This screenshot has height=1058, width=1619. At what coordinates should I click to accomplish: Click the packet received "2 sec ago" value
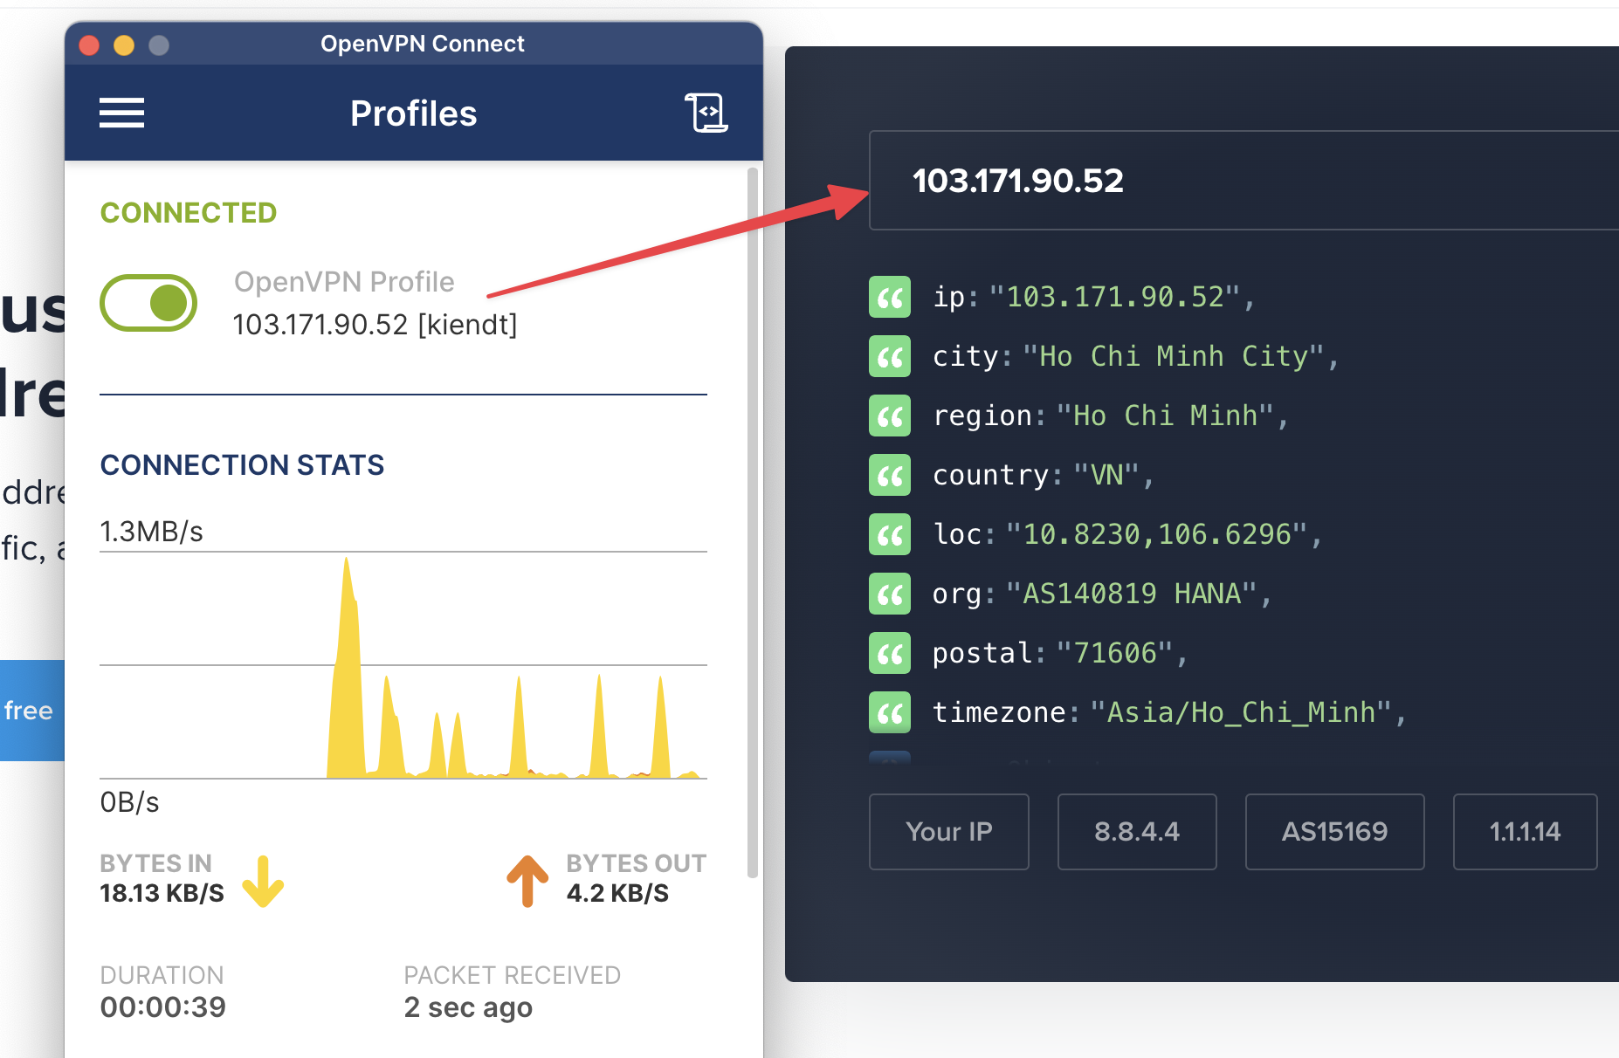[x=468, y=1007]
